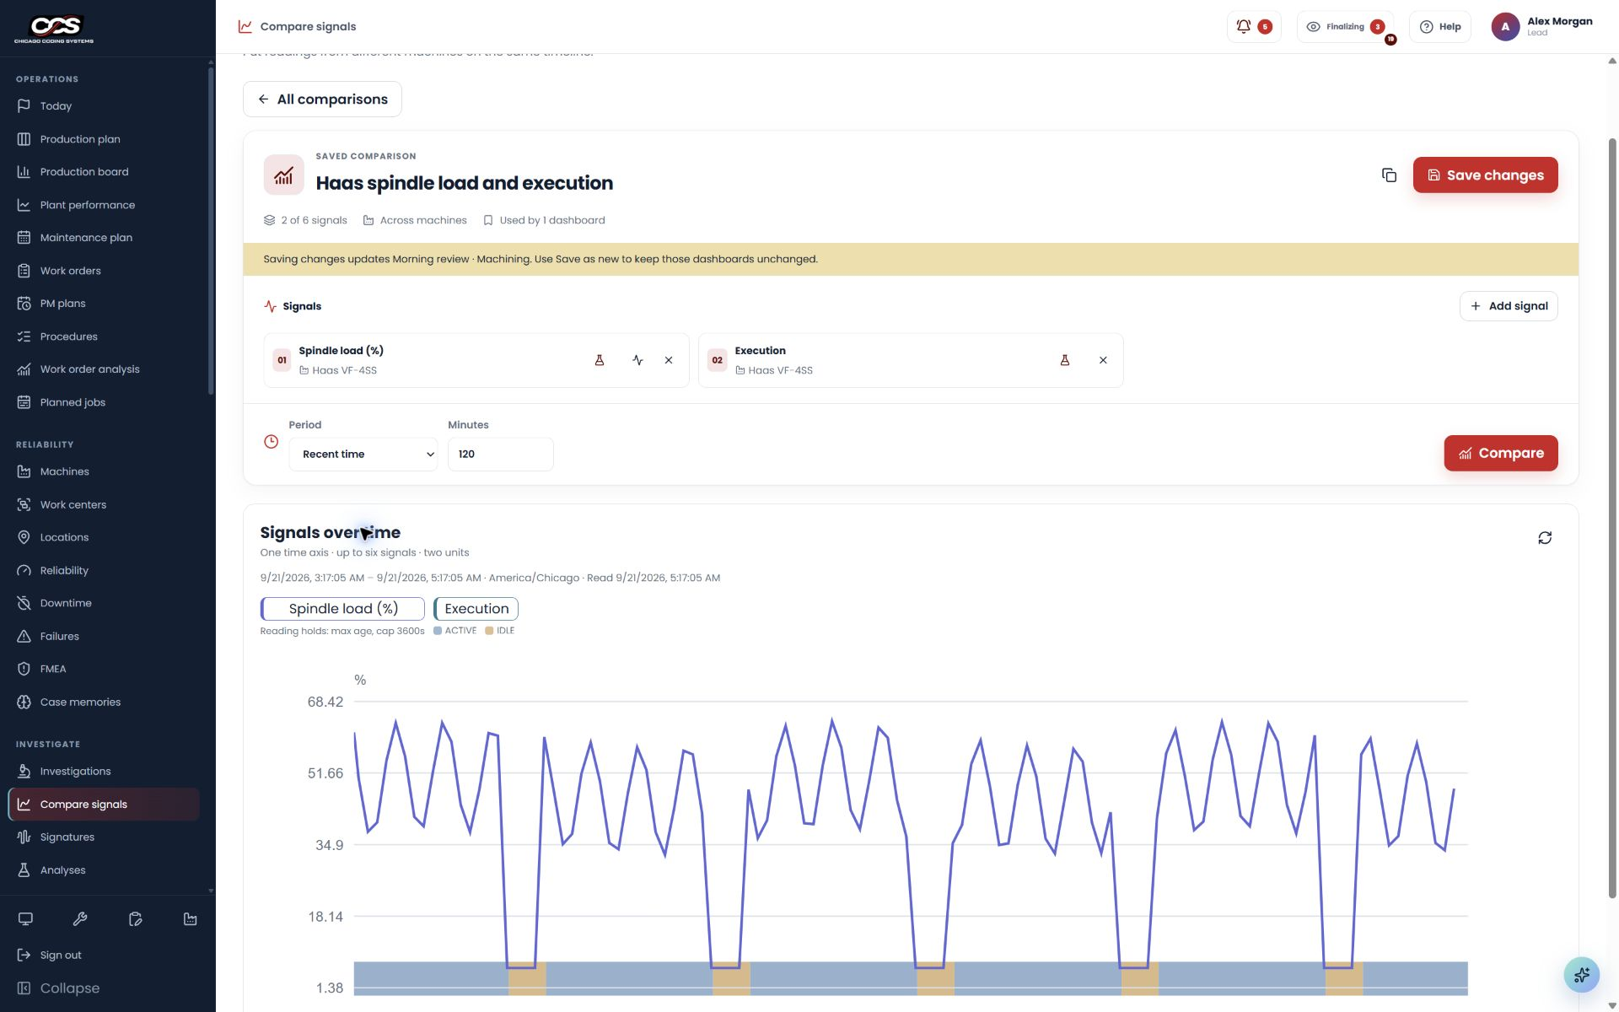This screenshot has height=1012, width=1619.
Task: Click the monitor icon in sidebar footer
Action: tap(25, 919)
